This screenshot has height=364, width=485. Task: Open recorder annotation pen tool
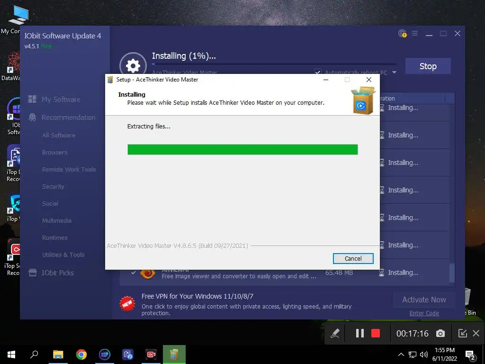pyautogui.click(x=335, y=333)
